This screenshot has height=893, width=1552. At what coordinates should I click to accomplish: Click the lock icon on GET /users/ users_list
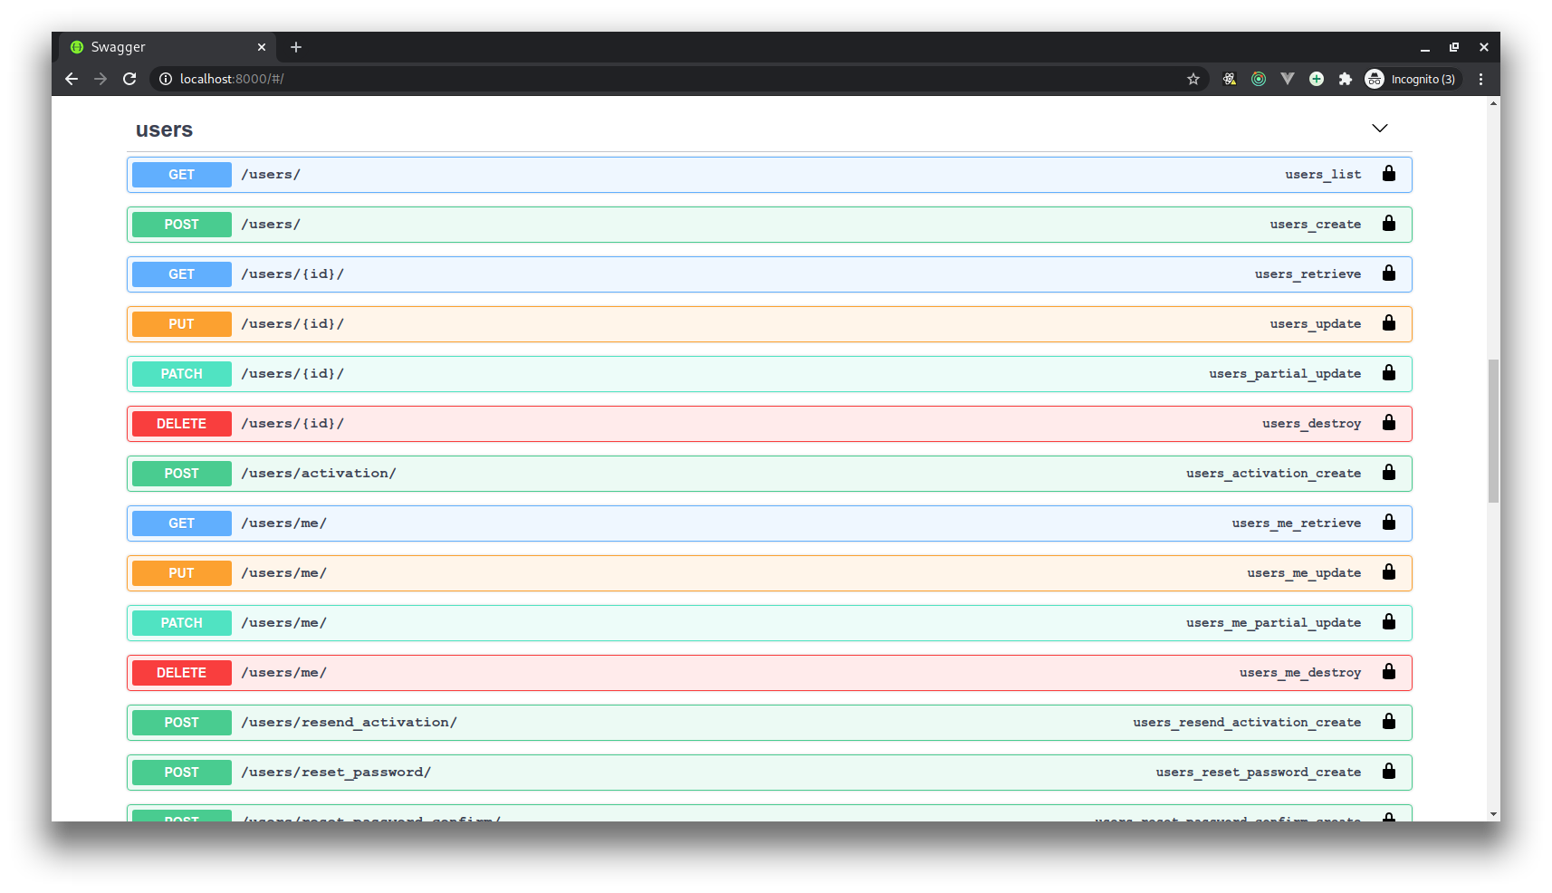click(1388, 173)
